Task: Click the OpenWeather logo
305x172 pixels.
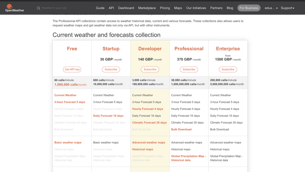Action: 15,8
